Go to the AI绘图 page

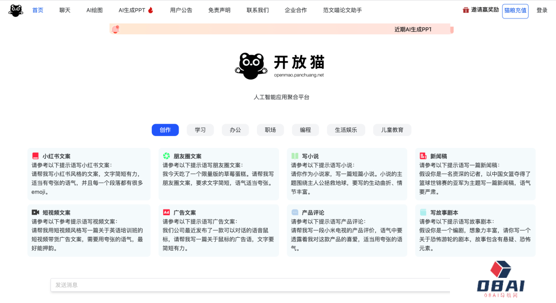point(94,10)
